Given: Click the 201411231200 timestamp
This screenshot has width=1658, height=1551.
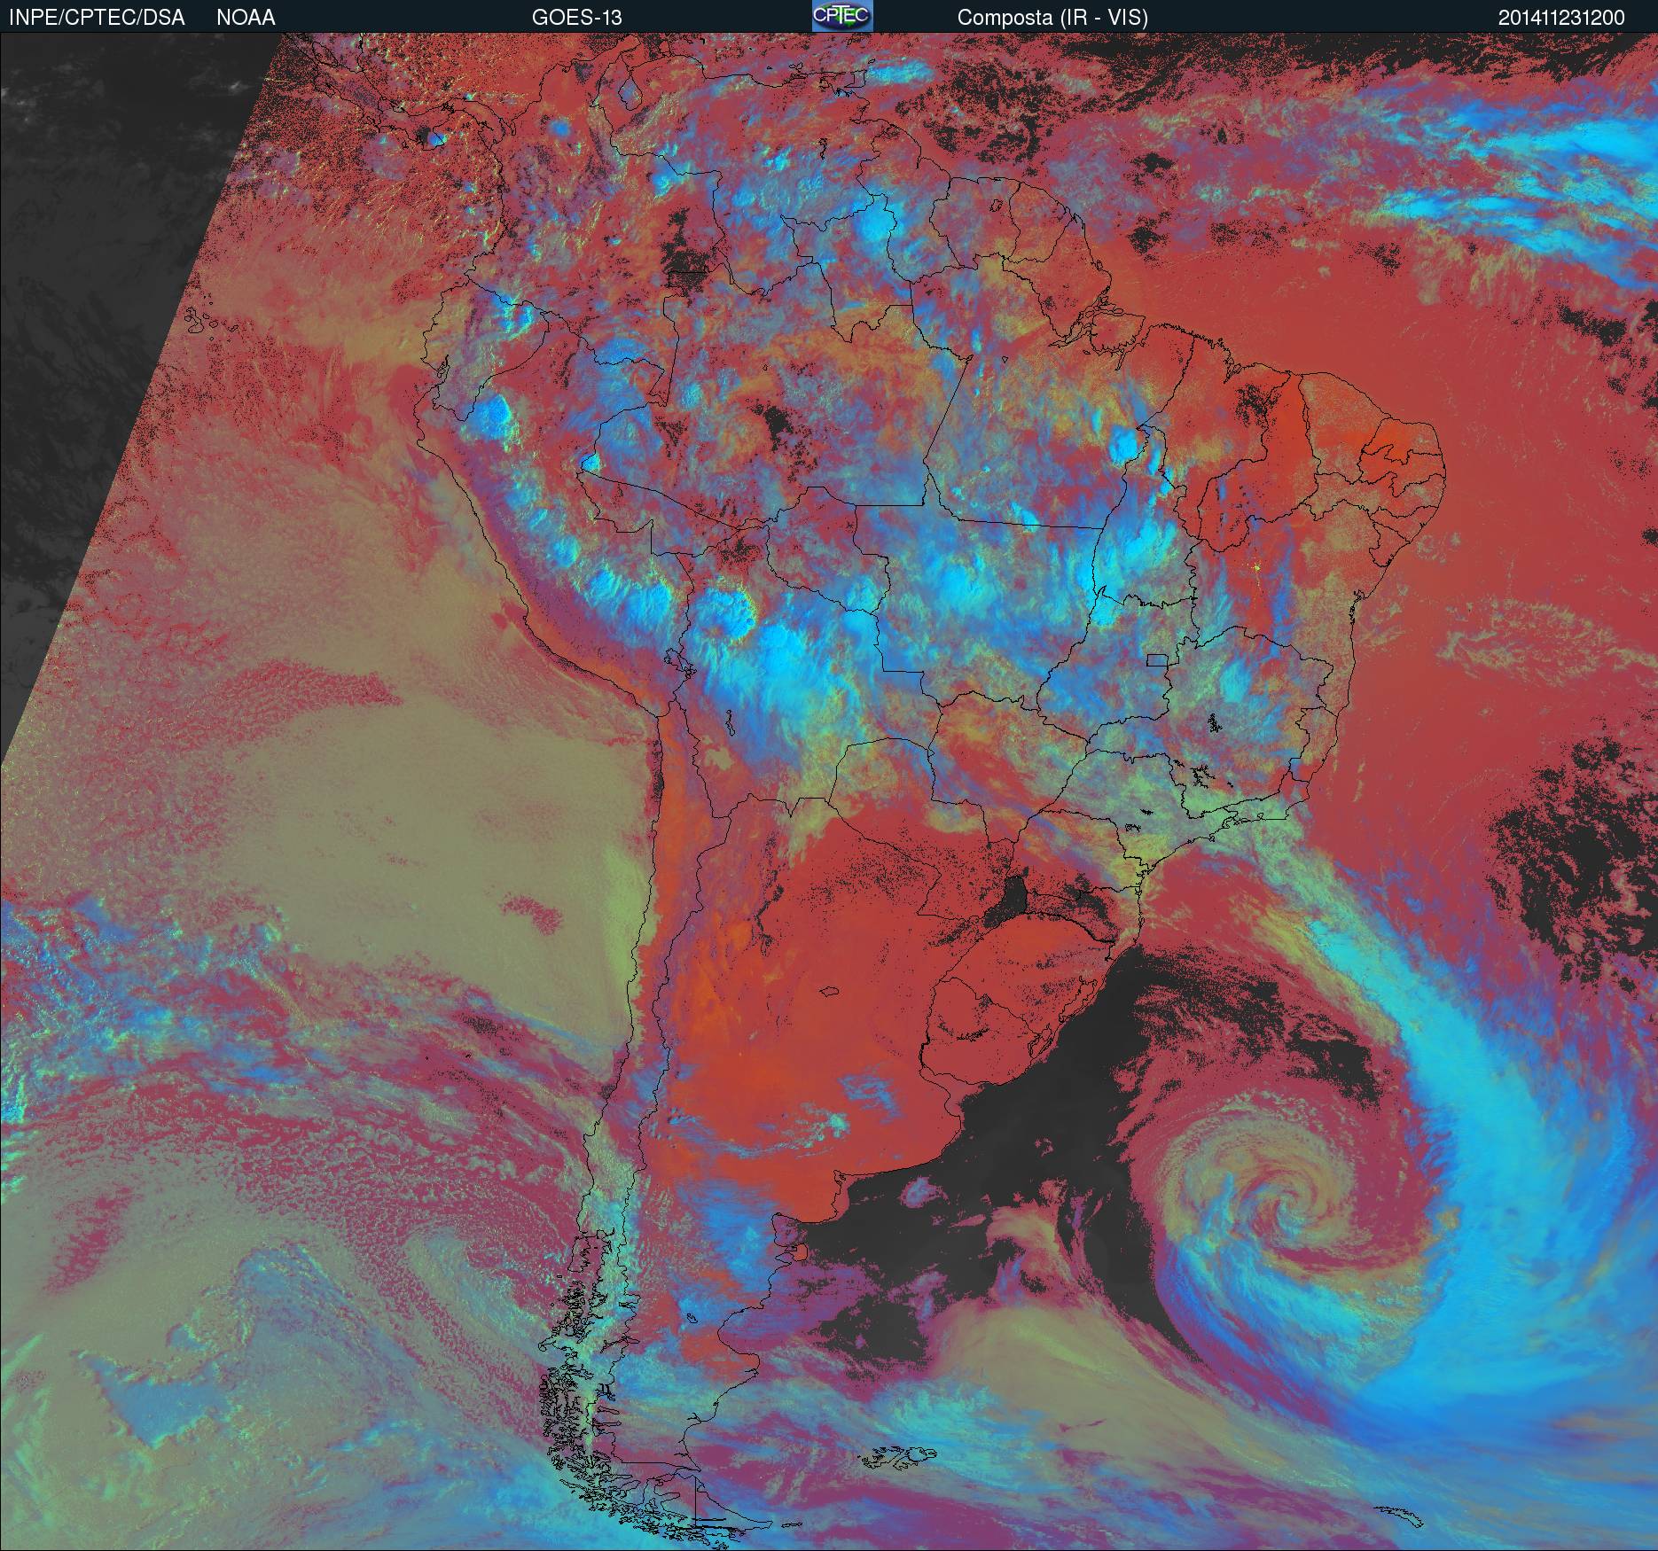Looking at the screenshot, I should click(x=1562, y=18).
